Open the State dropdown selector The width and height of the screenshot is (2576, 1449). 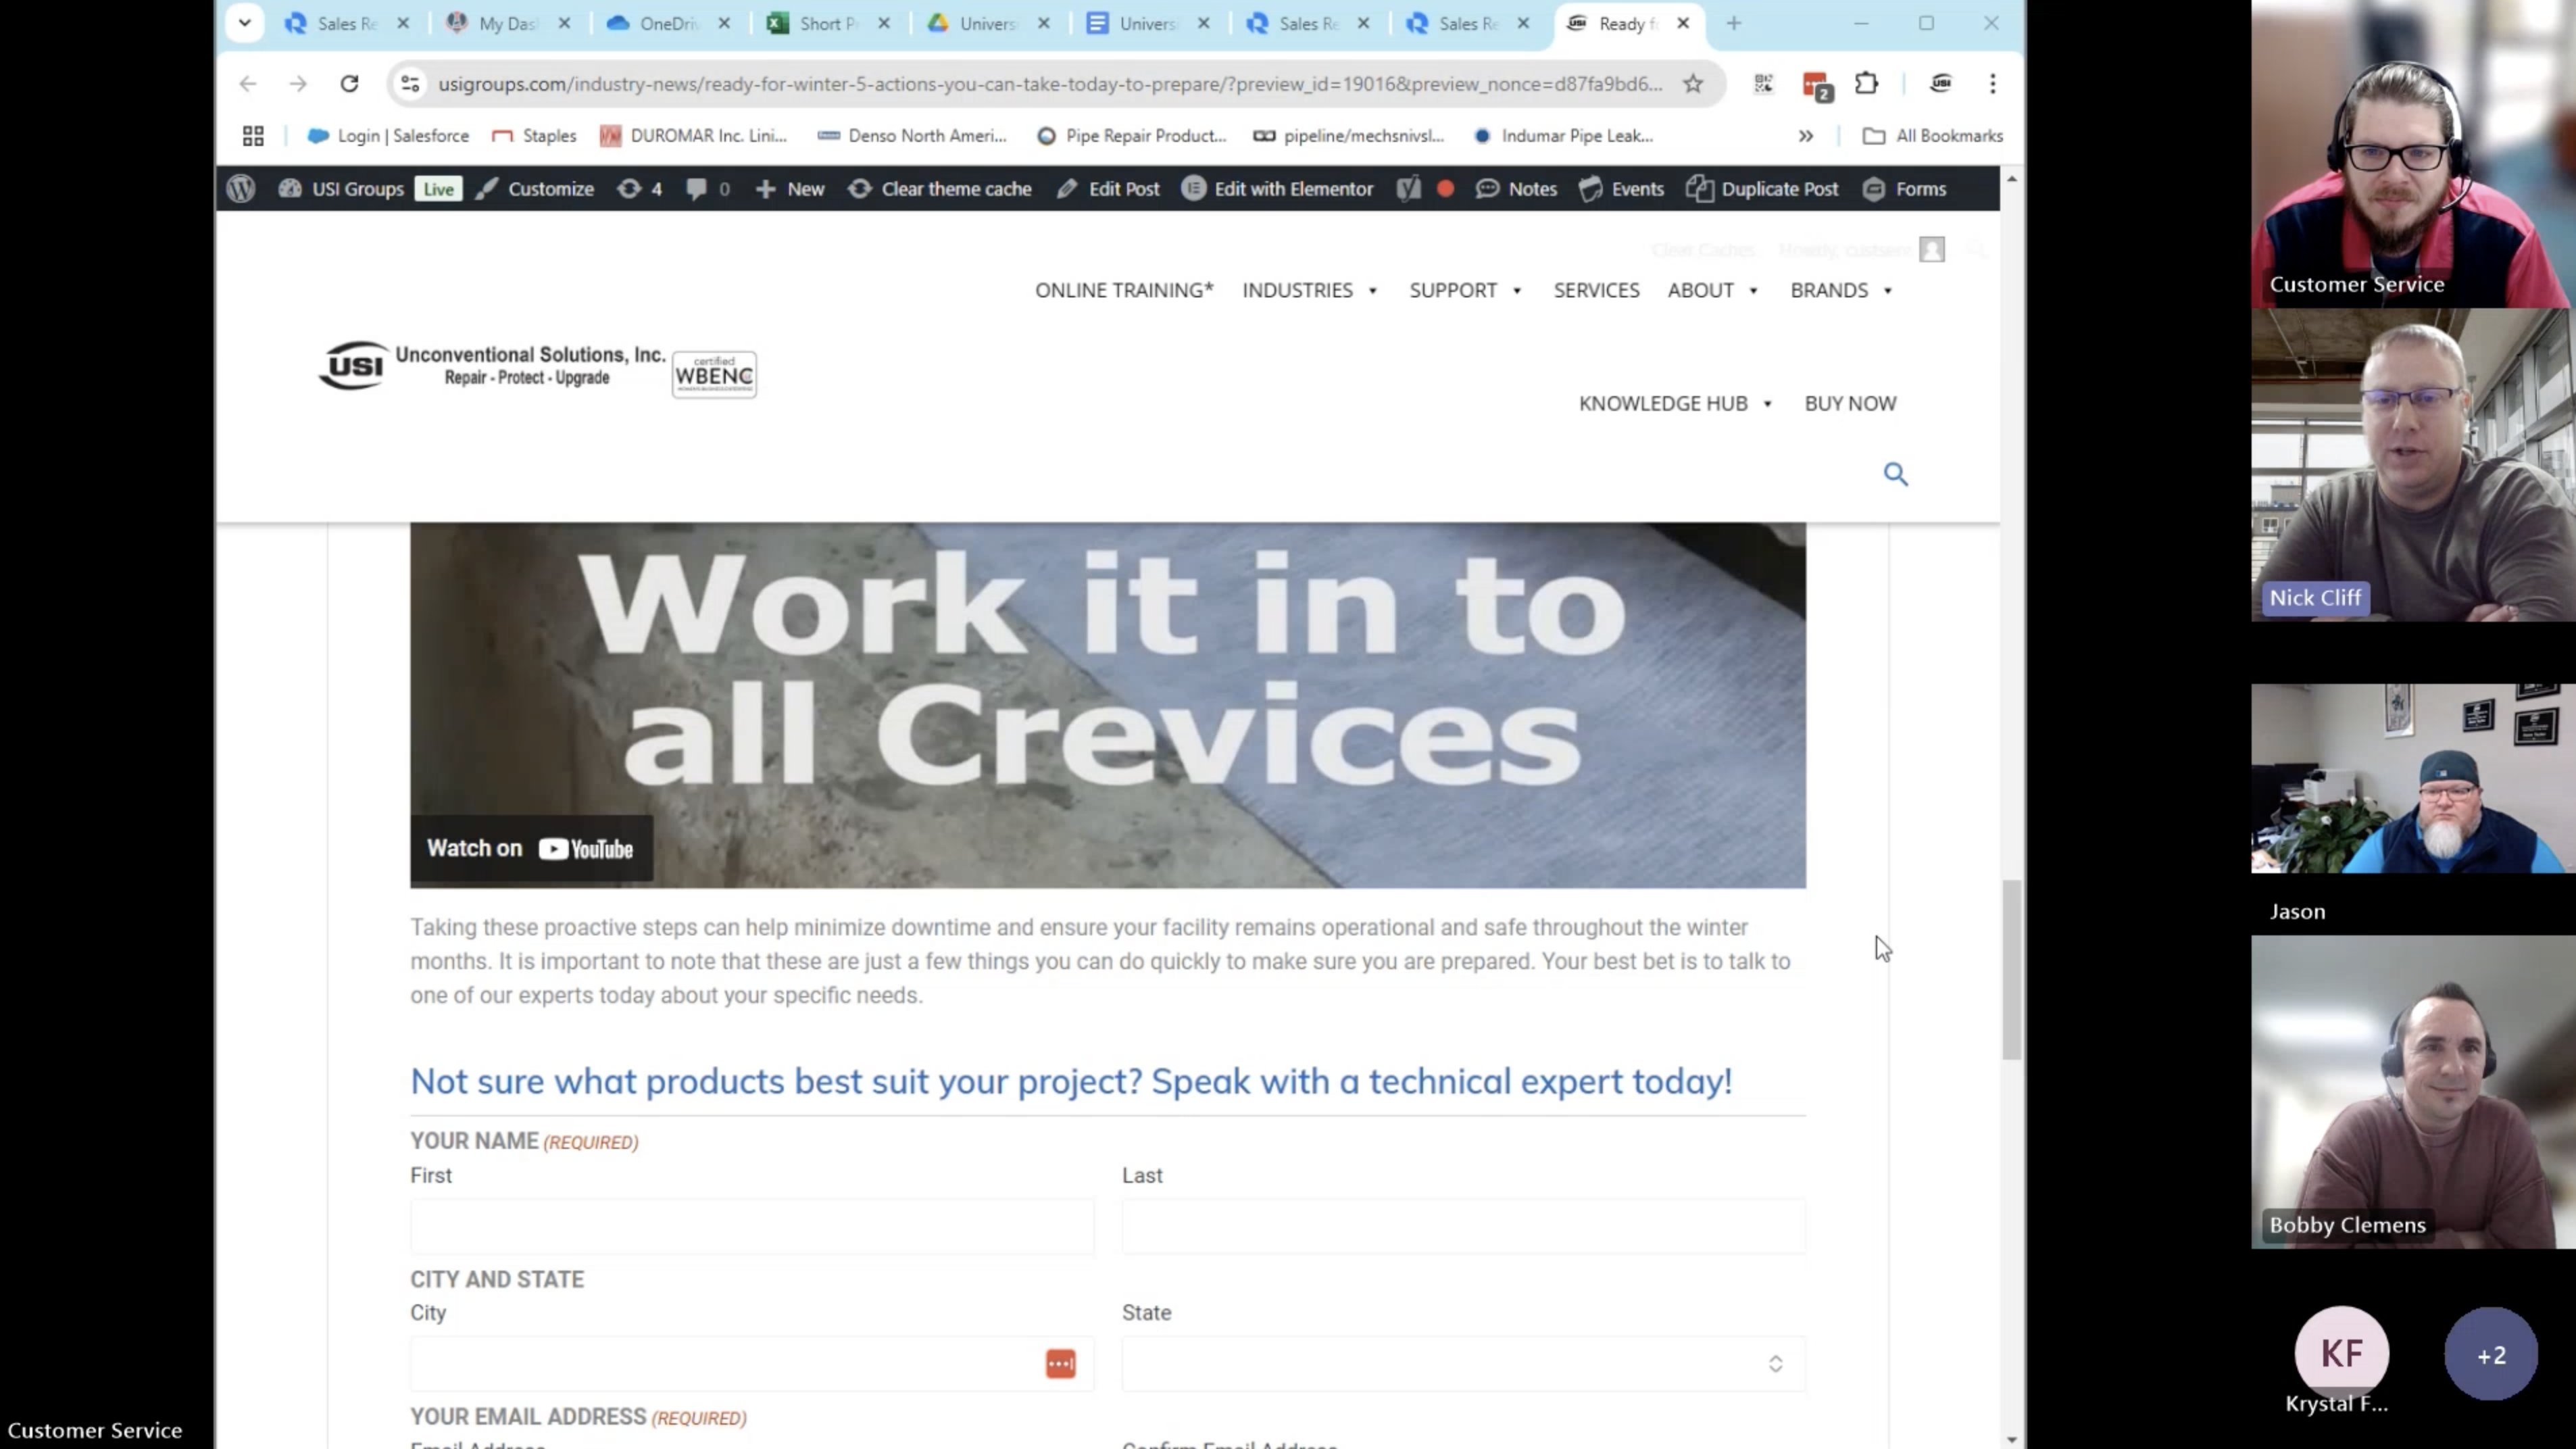pyautogui.click(x=1463, y=1364)
